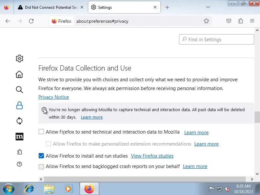Click the Find in Settings search box
The width and height of the screenshot is (260, 195).
pos(216,40)
